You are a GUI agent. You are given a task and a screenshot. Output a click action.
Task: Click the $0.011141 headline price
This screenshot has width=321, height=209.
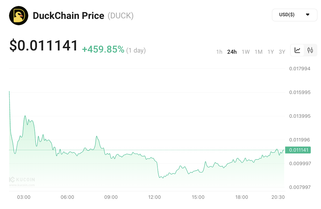coord(44,46)
